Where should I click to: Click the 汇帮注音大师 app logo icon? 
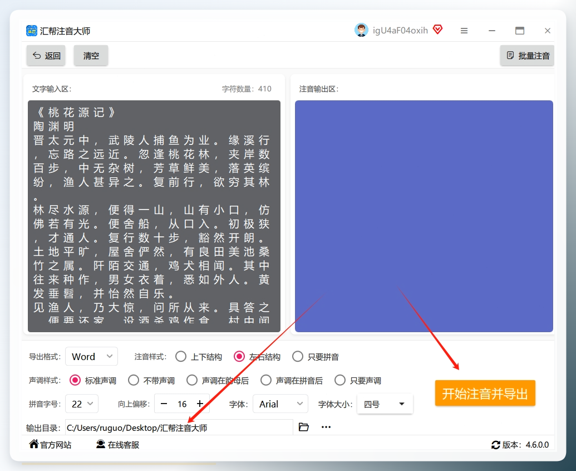click(x=32, y=31)
